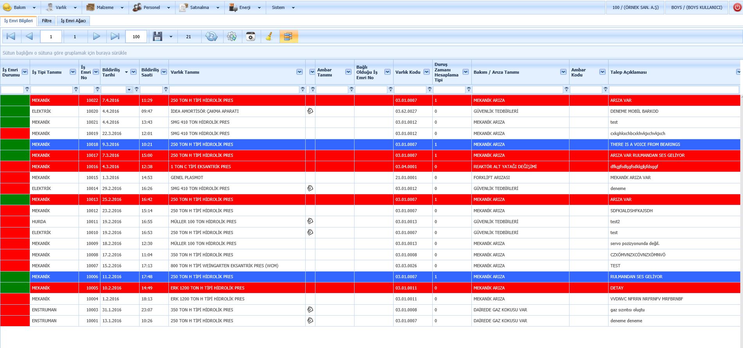Click green status cell of row 10022

coord(15,100)
